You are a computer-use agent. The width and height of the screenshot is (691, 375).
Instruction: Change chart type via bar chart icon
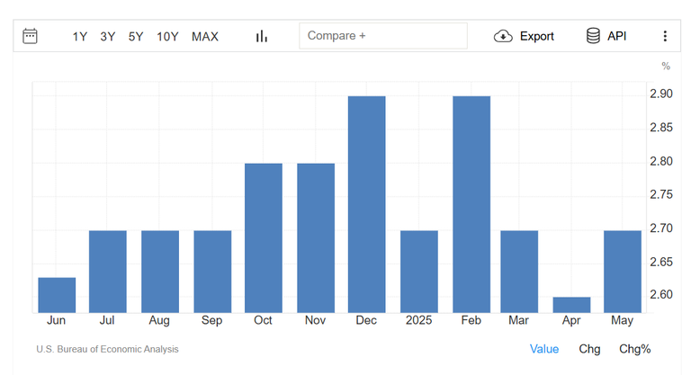pos(261,36)
